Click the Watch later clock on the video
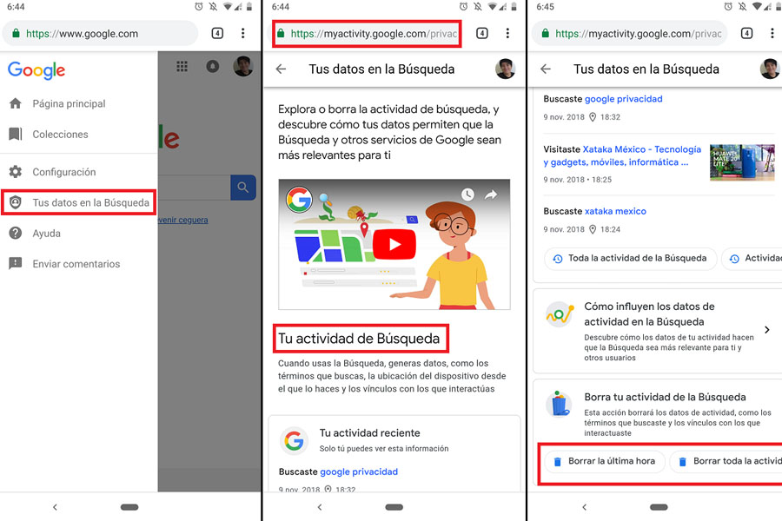The width and height of the screenshot is (782, 521). pyautogui.click(x=467, y=195)
